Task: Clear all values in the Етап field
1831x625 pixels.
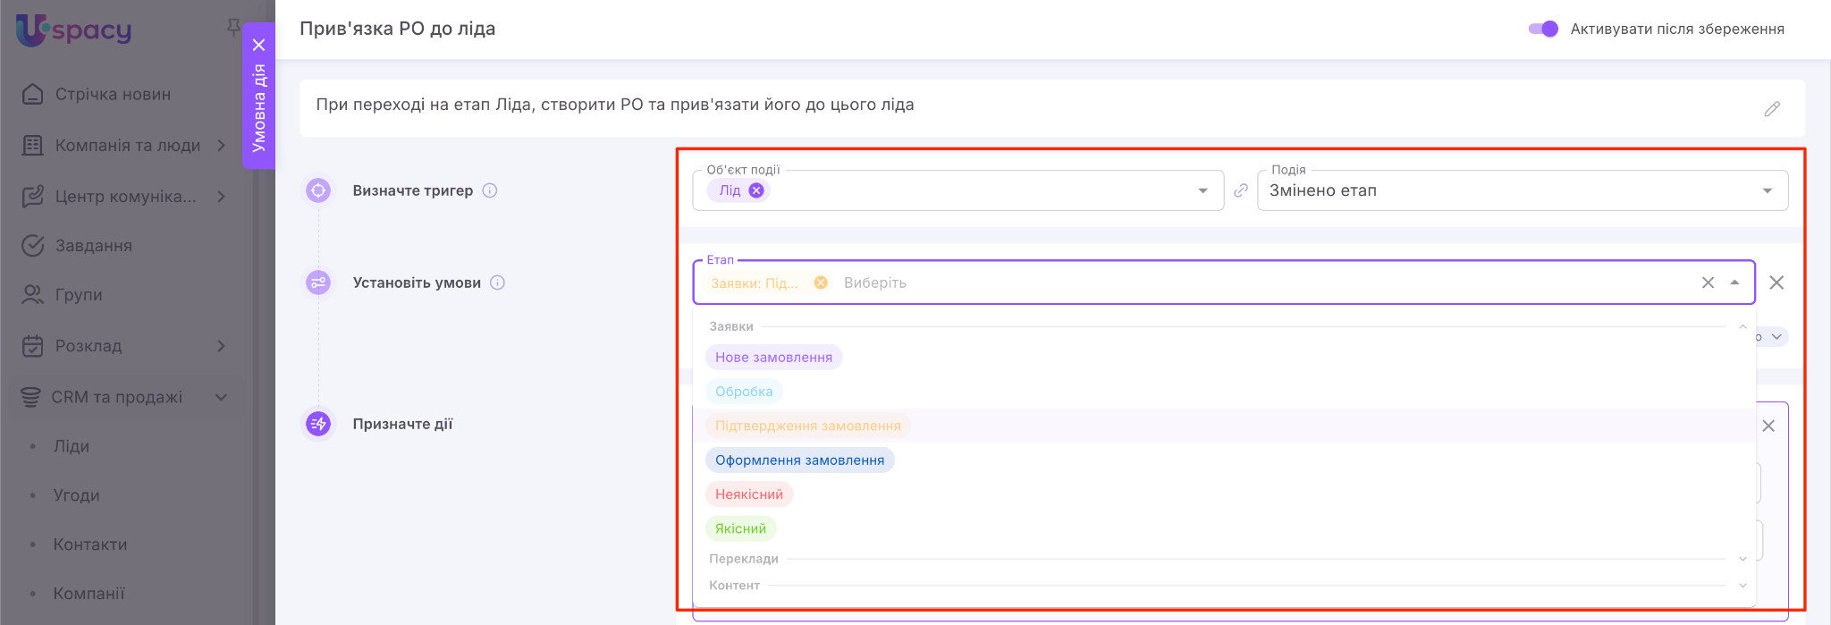Action: (x=1708, y=283)
